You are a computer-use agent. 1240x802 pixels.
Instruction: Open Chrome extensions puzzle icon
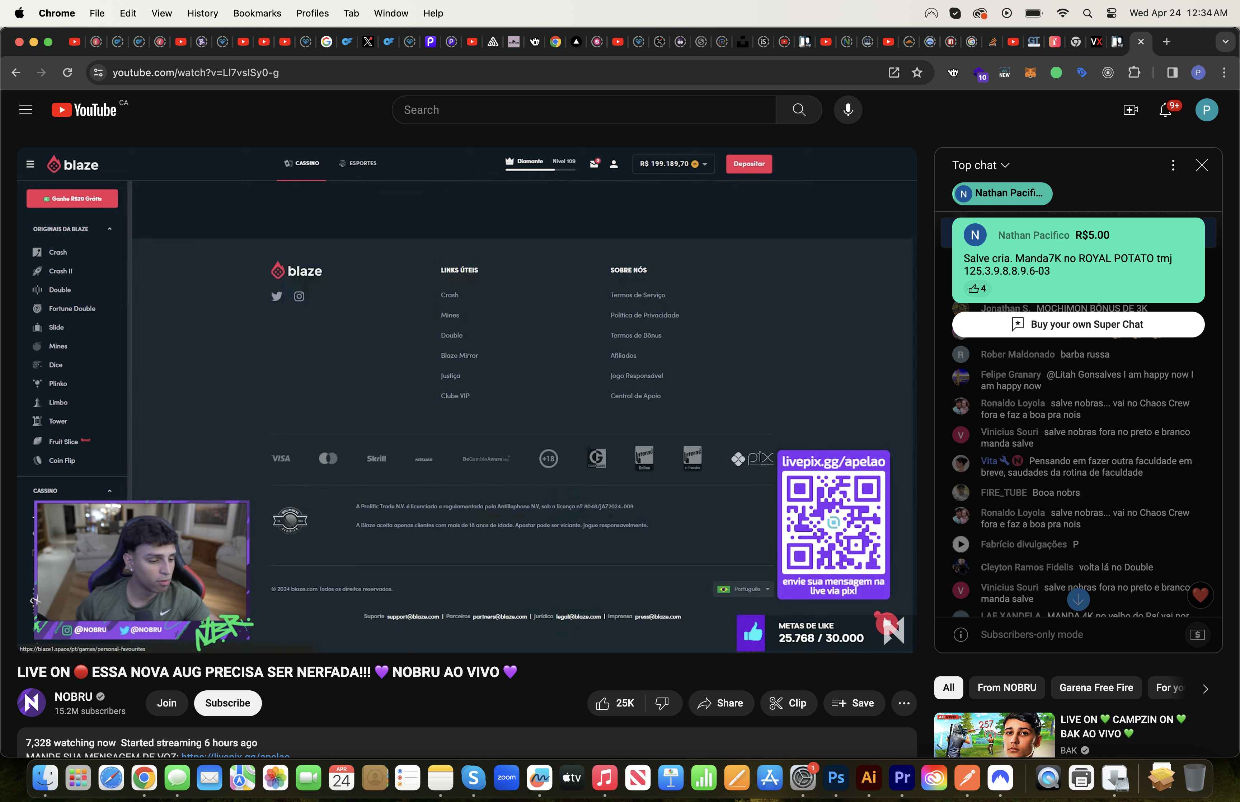point(1134,73)
